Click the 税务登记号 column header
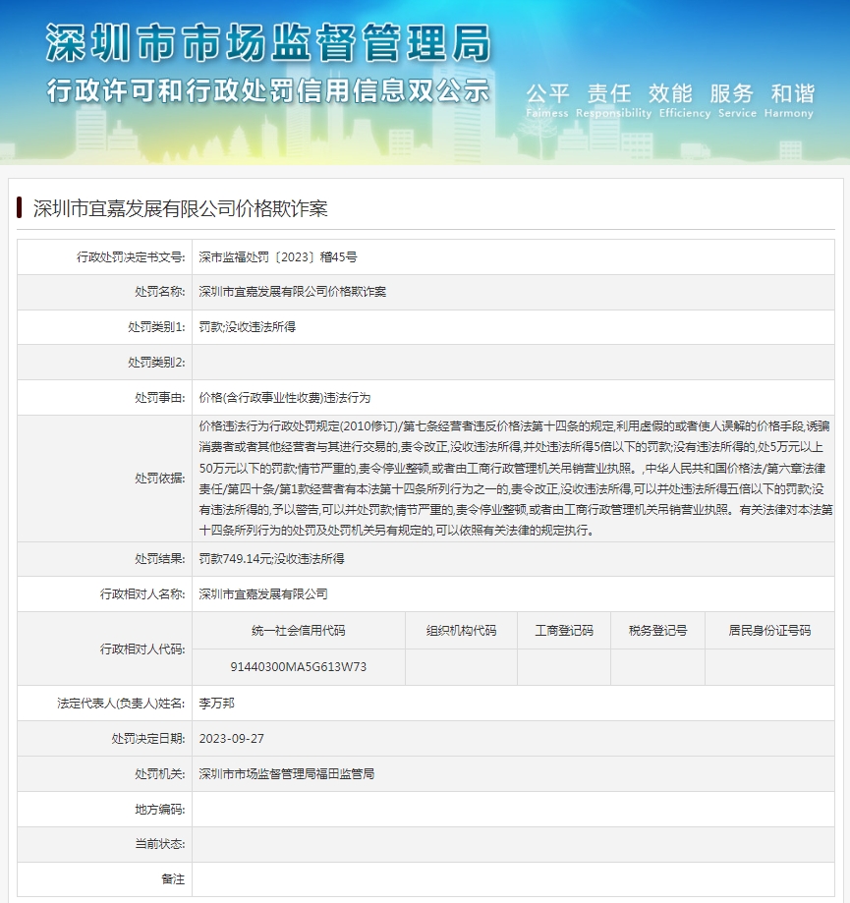Viewport: 850px width, 903px height. 658,631
